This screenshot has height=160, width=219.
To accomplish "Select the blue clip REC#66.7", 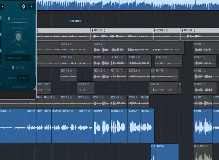I will (203, 126).
